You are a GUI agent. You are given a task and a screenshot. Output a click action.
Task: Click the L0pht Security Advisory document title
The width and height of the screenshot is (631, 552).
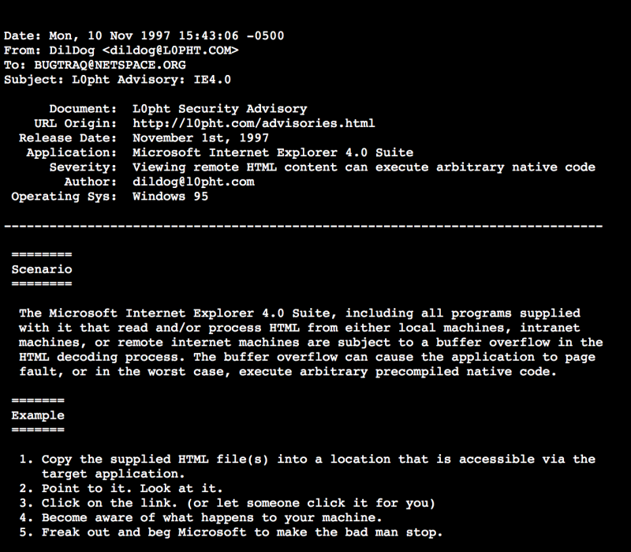(220, 109)
